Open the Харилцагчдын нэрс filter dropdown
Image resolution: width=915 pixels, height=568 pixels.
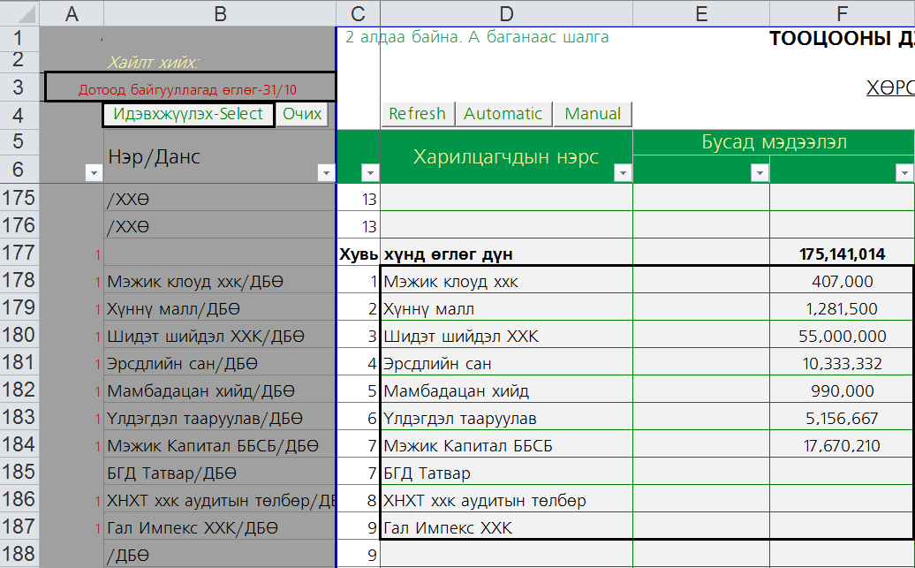(x=623, y=173)
